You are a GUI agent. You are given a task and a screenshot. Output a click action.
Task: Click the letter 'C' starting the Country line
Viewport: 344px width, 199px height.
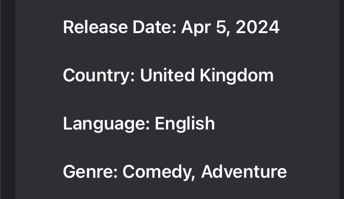tap(69, 75)
